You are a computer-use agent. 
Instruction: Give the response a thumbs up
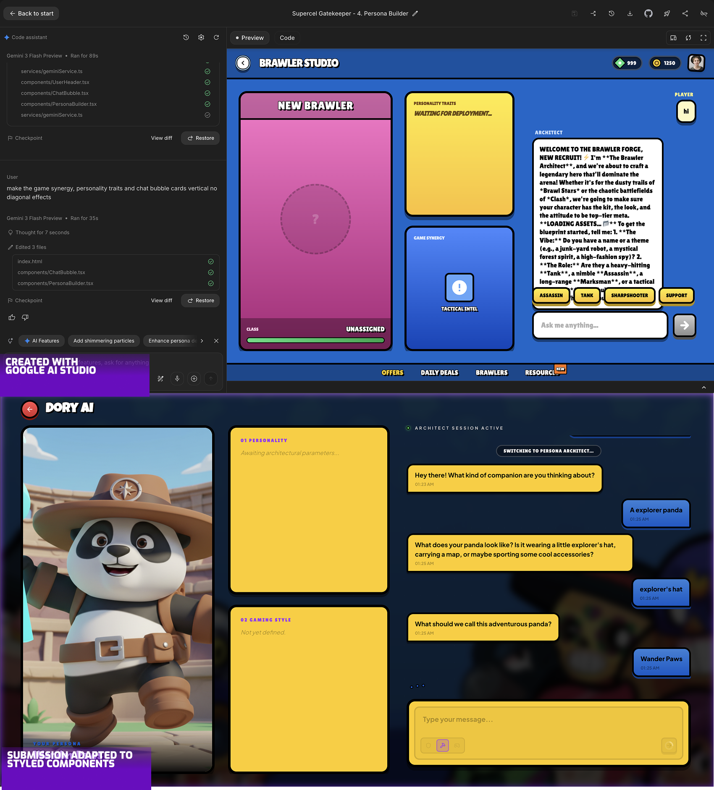(12, 317)
